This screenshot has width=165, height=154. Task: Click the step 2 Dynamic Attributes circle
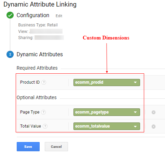point(10,54)
